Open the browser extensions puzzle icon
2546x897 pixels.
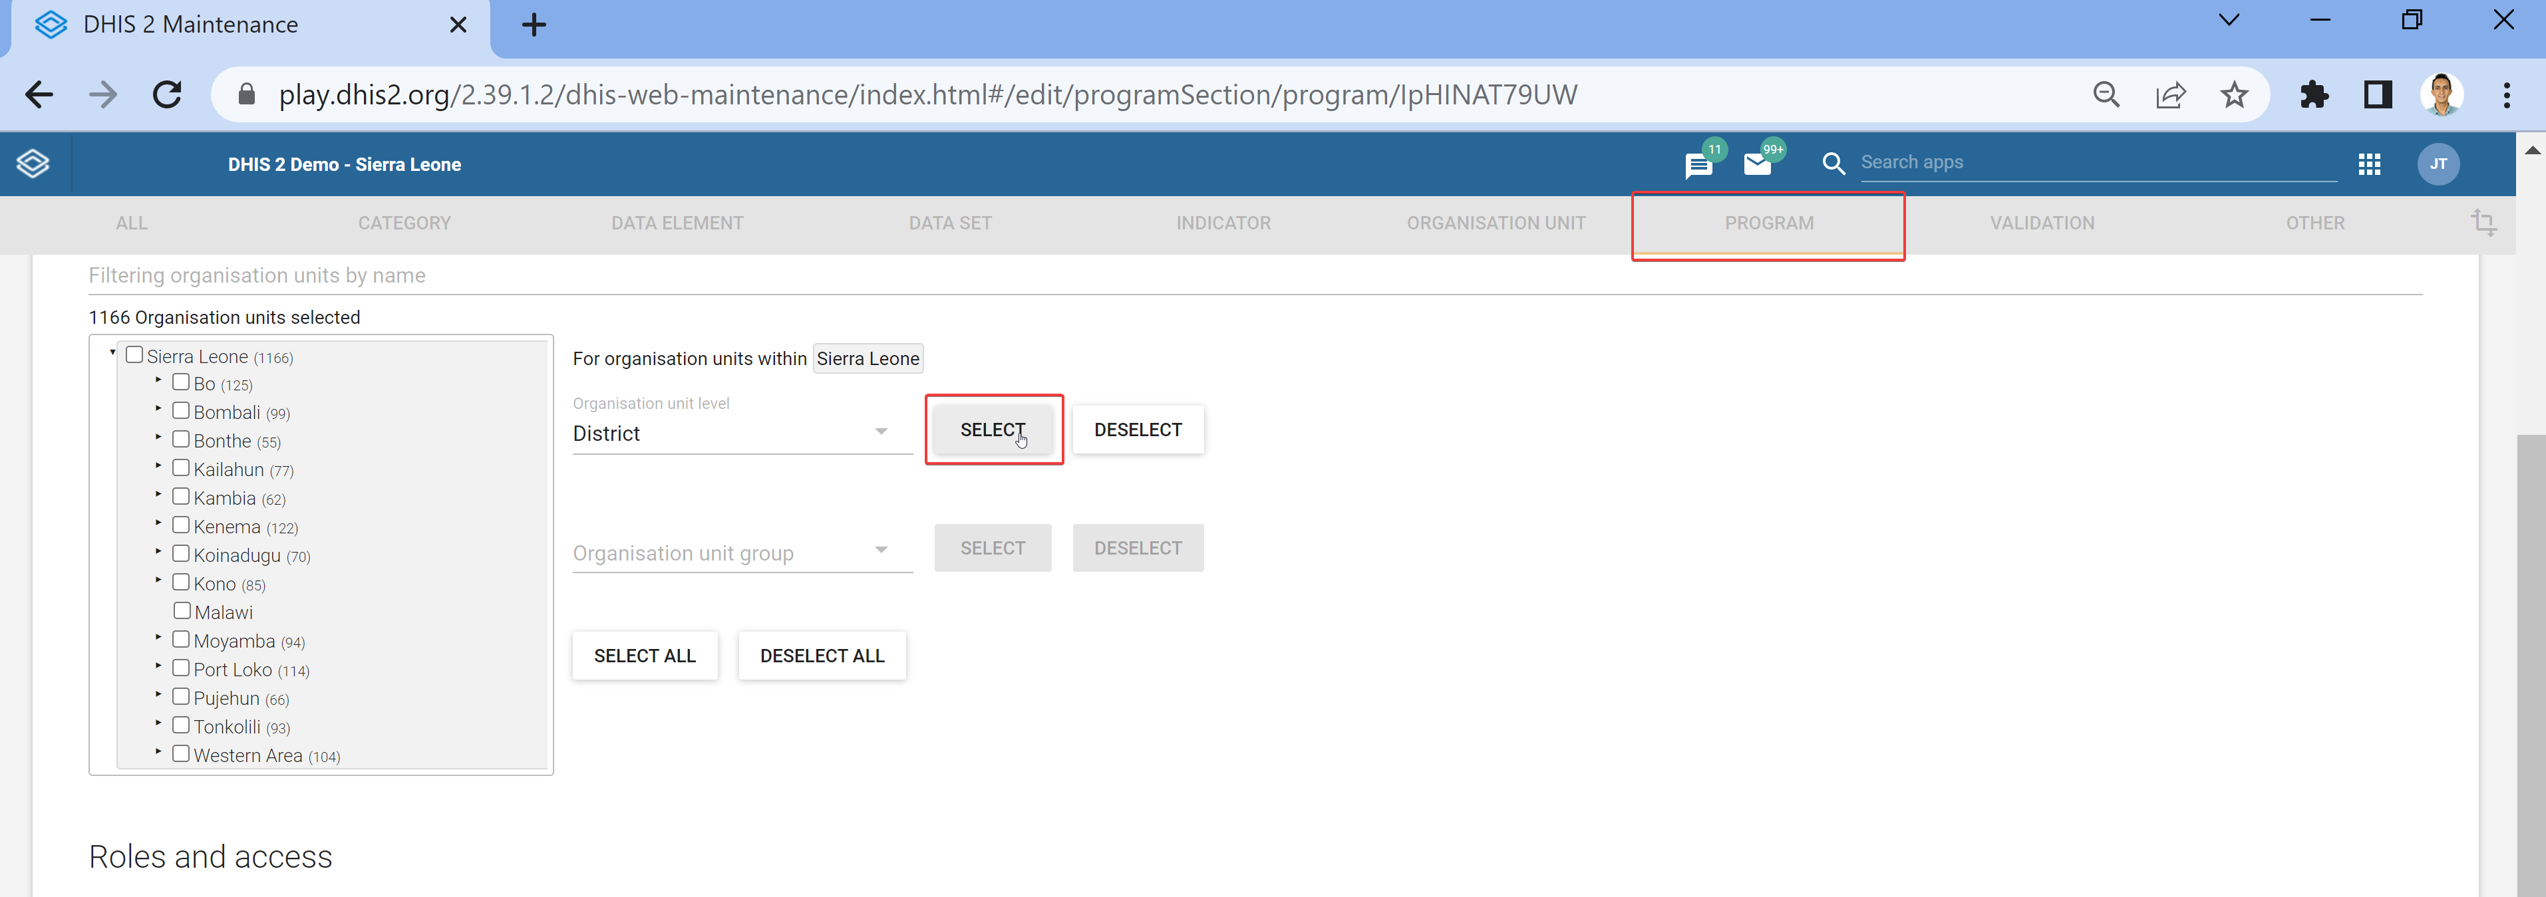[2314, 95]
